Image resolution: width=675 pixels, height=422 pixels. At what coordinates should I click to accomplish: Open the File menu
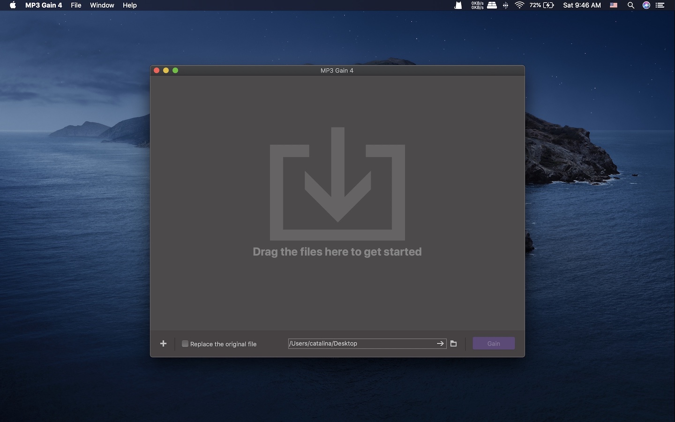[76, 5]
